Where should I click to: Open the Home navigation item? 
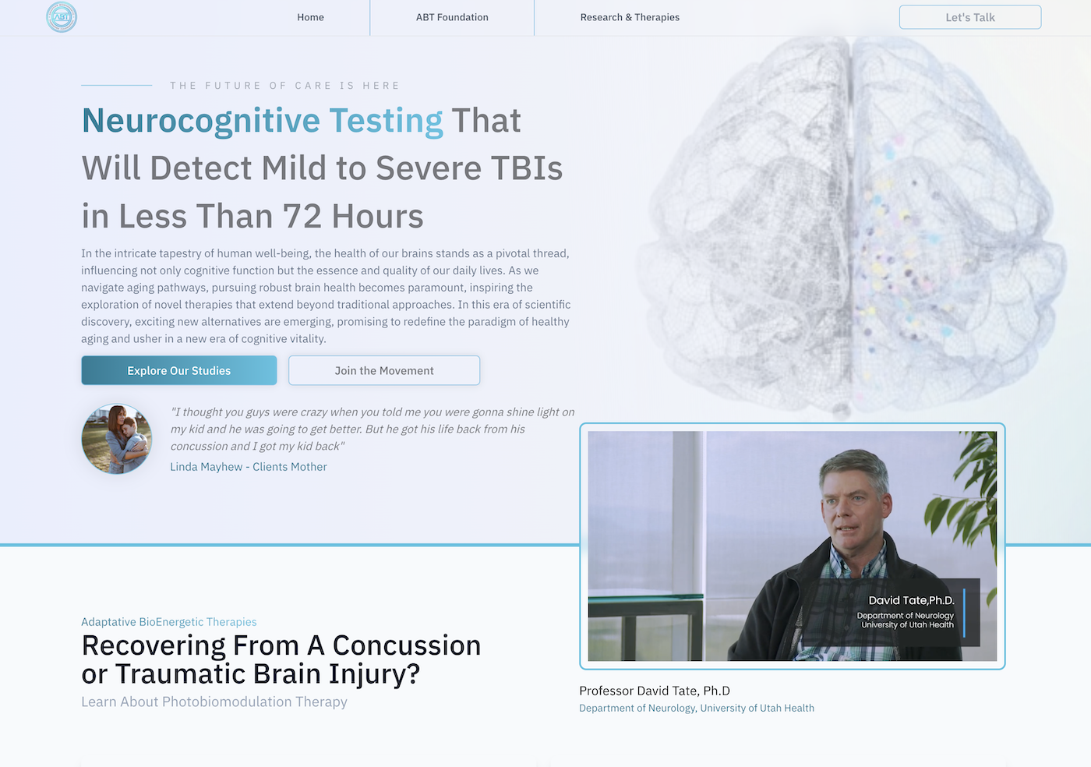pos(310,17)
